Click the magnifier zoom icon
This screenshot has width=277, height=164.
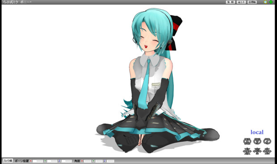click(x=265, y=2)
